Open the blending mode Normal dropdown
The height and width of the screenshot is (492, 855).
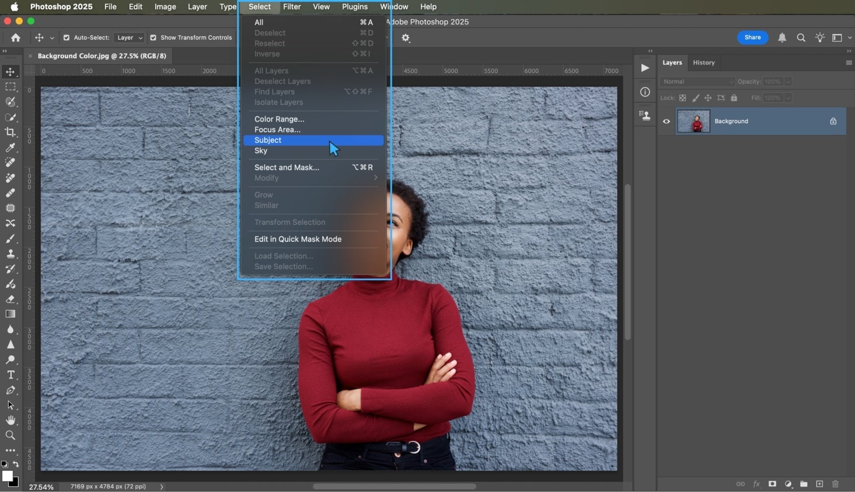(x=696, y=81)
